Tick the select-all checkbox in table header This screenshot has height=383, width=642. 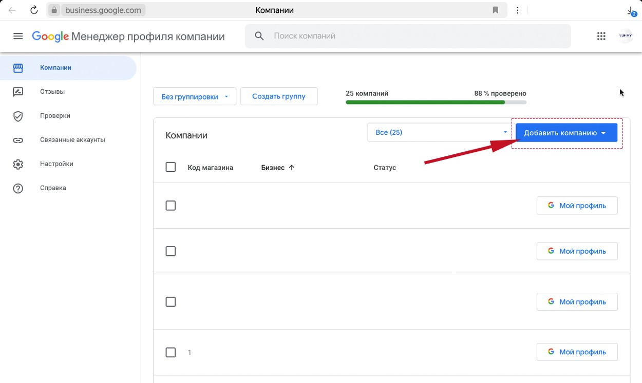coord(171,167)
